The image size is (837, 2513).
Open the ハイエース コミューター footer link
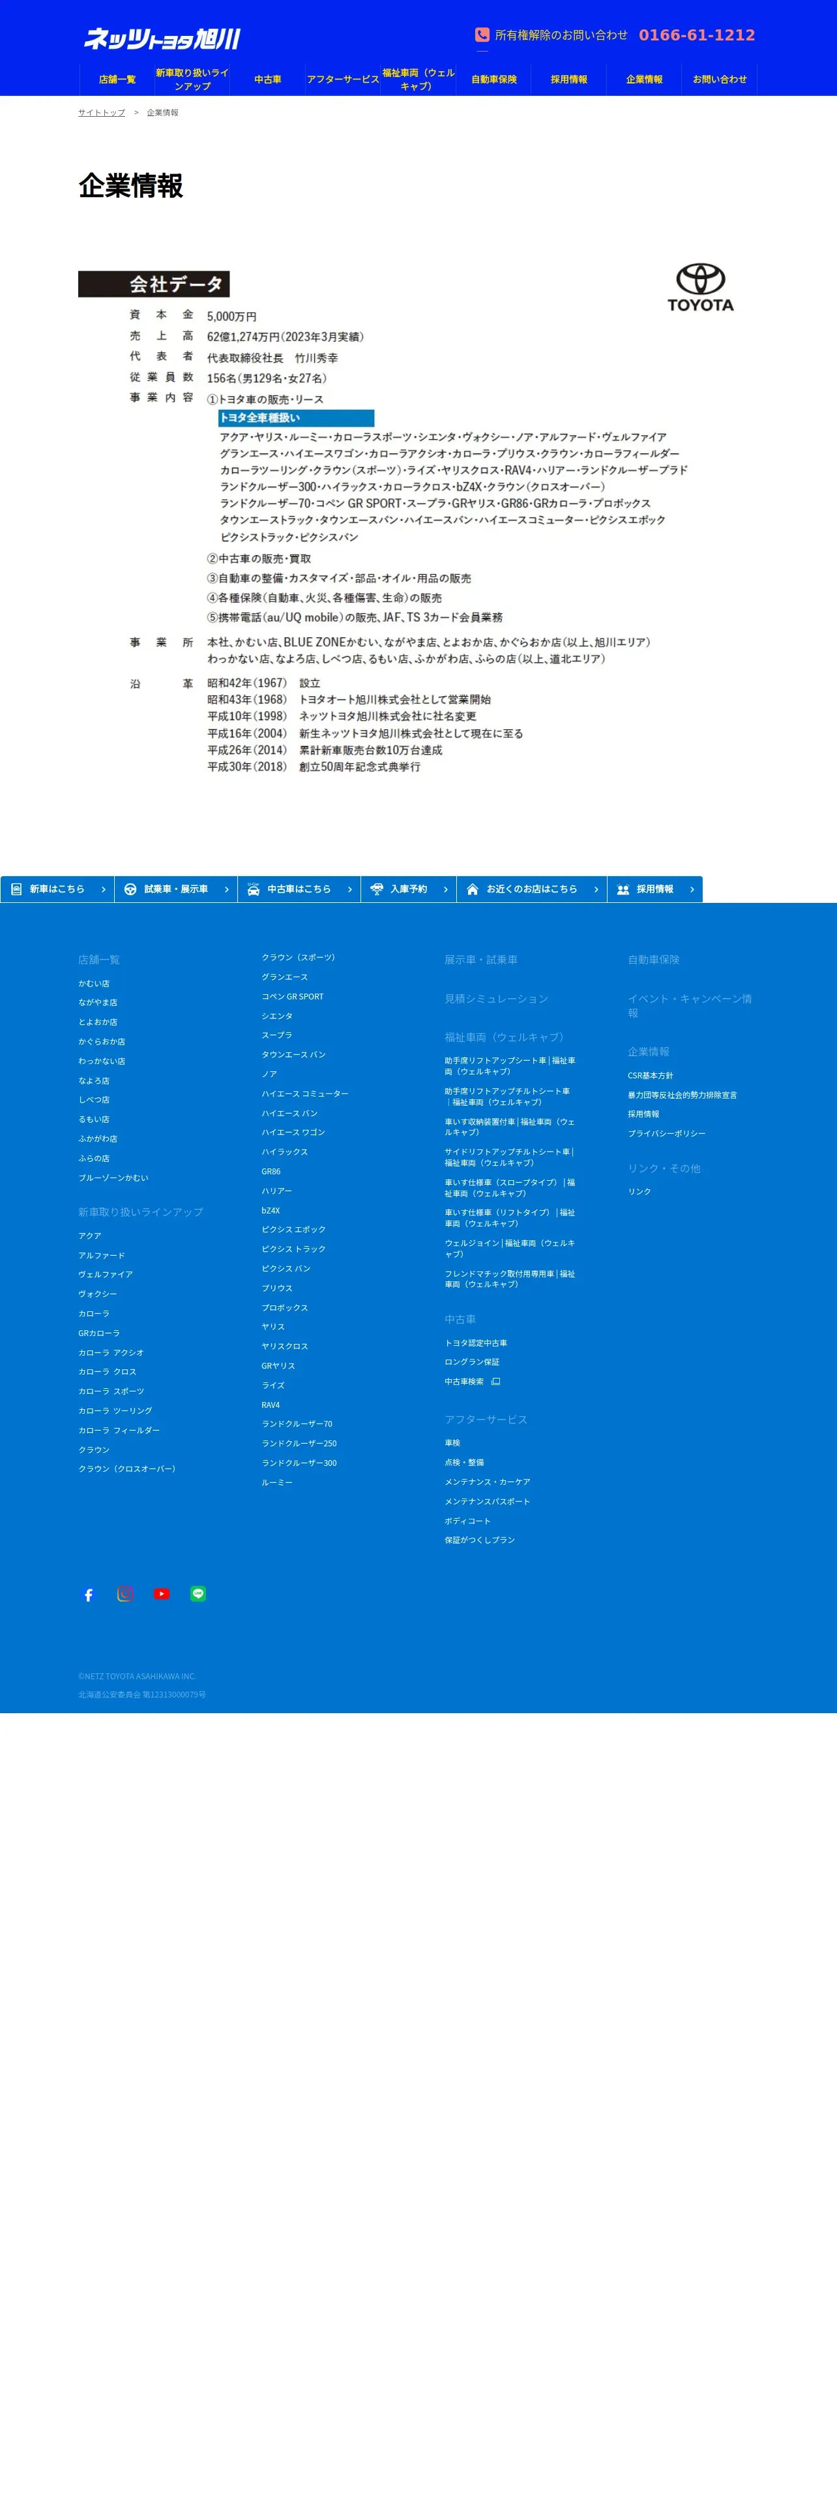305,1095
